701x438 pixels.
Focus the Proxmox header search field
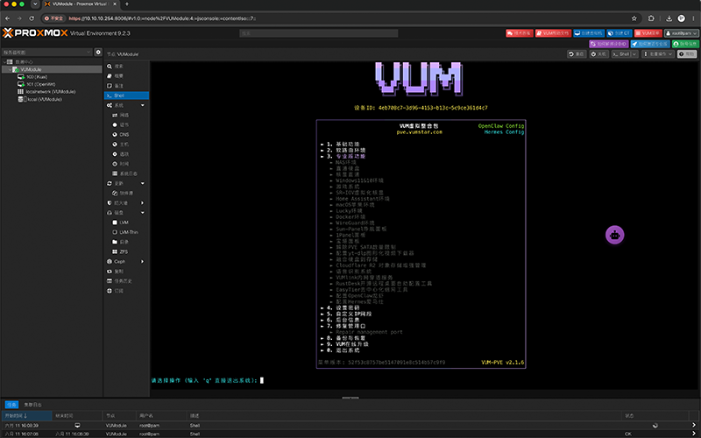318,33
